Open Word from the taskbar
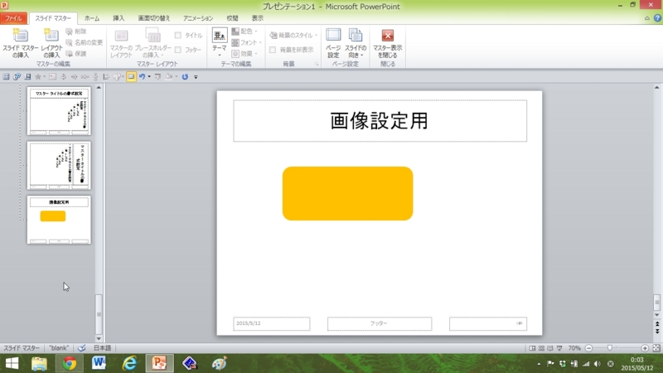The height and width of the screenshot is (373, 663). 99,363
